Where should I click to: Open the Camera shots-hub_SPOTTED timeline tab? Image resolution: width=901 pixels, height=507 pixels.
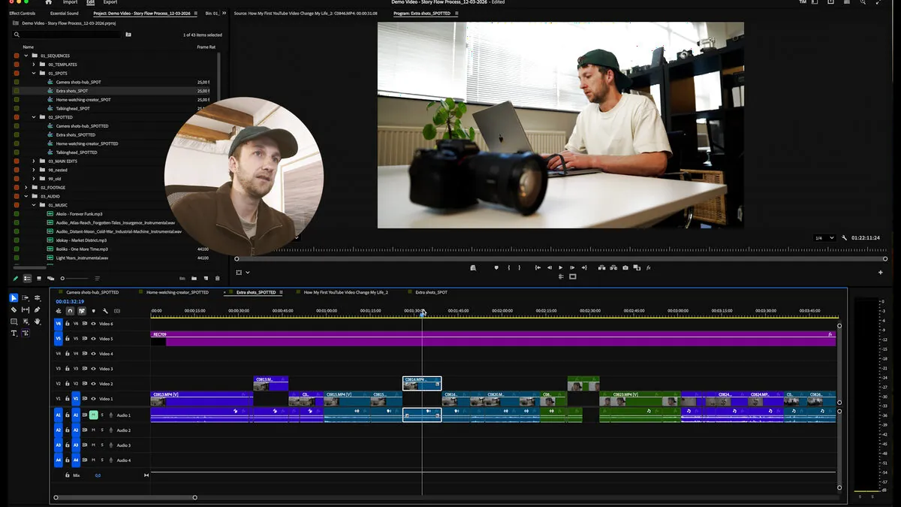[x=92, y=292]
